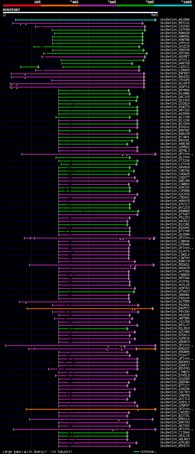
Task: Select hit label UniRef100_O78486
Action: click(175, 245)
